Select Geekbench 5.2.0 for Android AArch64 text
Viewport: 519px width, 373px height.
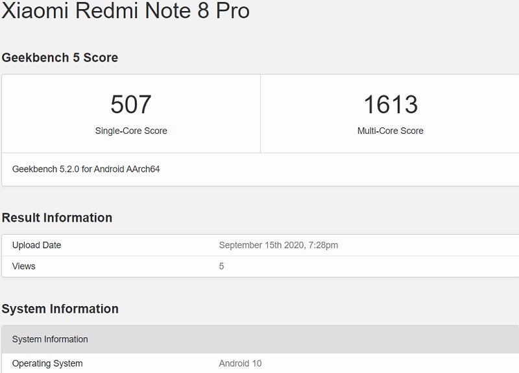(86, 169)
